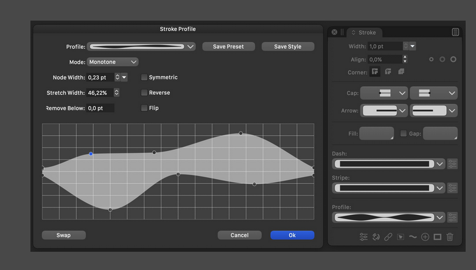476x270 pixels.
Task: Expand the Stripe style dropdown
Action: click(x=439, y=188)
